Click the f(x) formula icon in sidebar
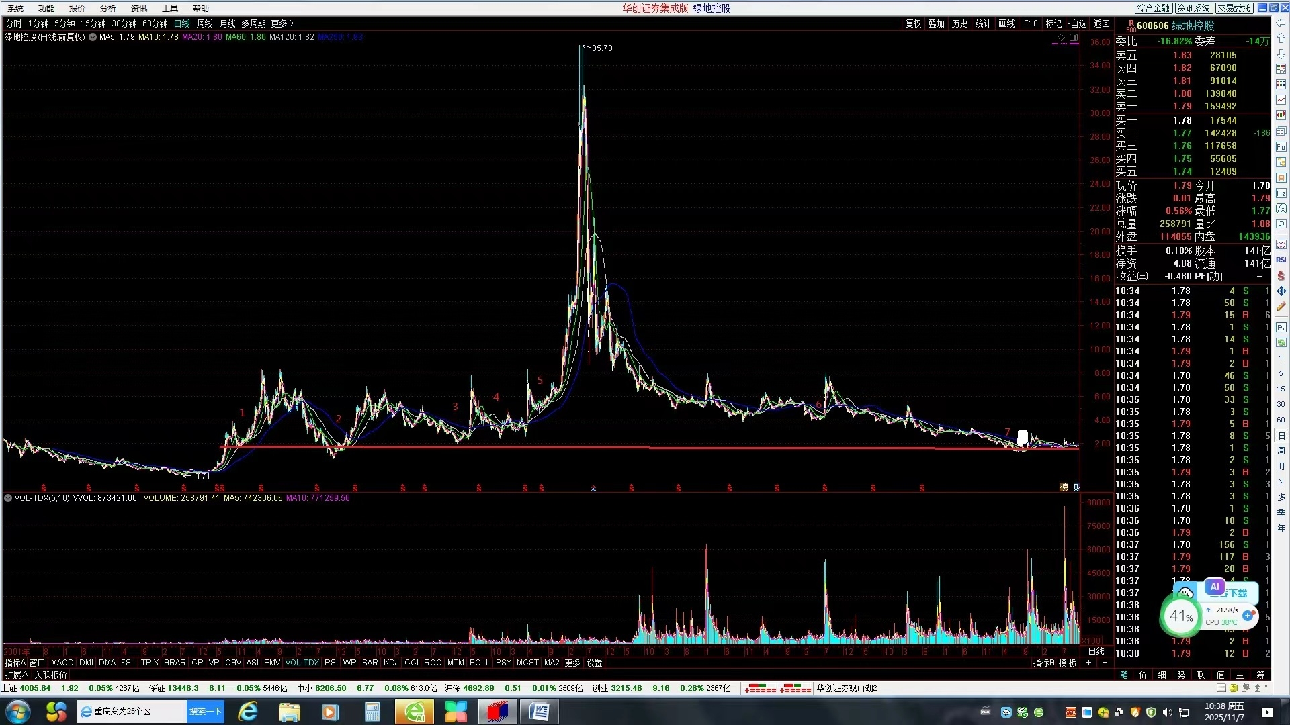Image resolution: width=1290 pixels, height=725 pixels. (1281, 209)
